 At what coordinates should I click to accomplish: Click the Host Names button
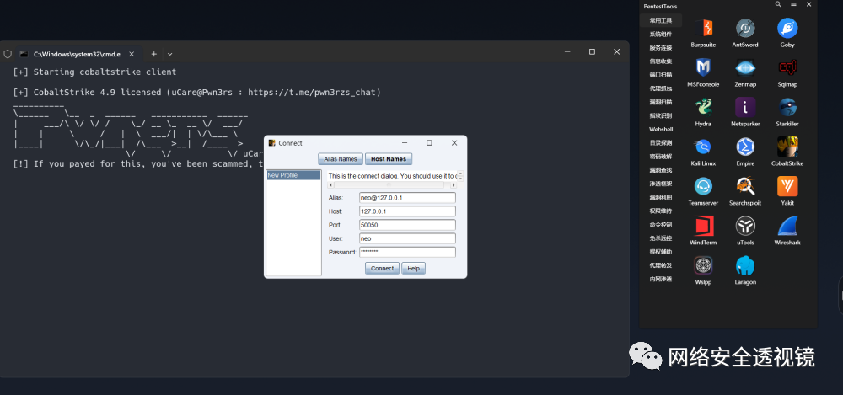tap(389, 159)
